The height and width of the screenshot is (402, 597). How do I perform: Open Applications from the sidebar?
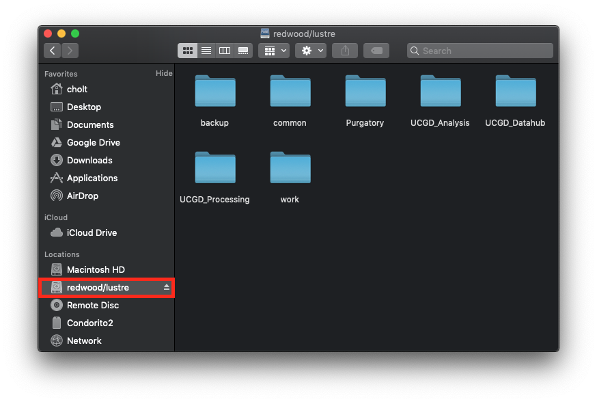[x=107, y=178]
